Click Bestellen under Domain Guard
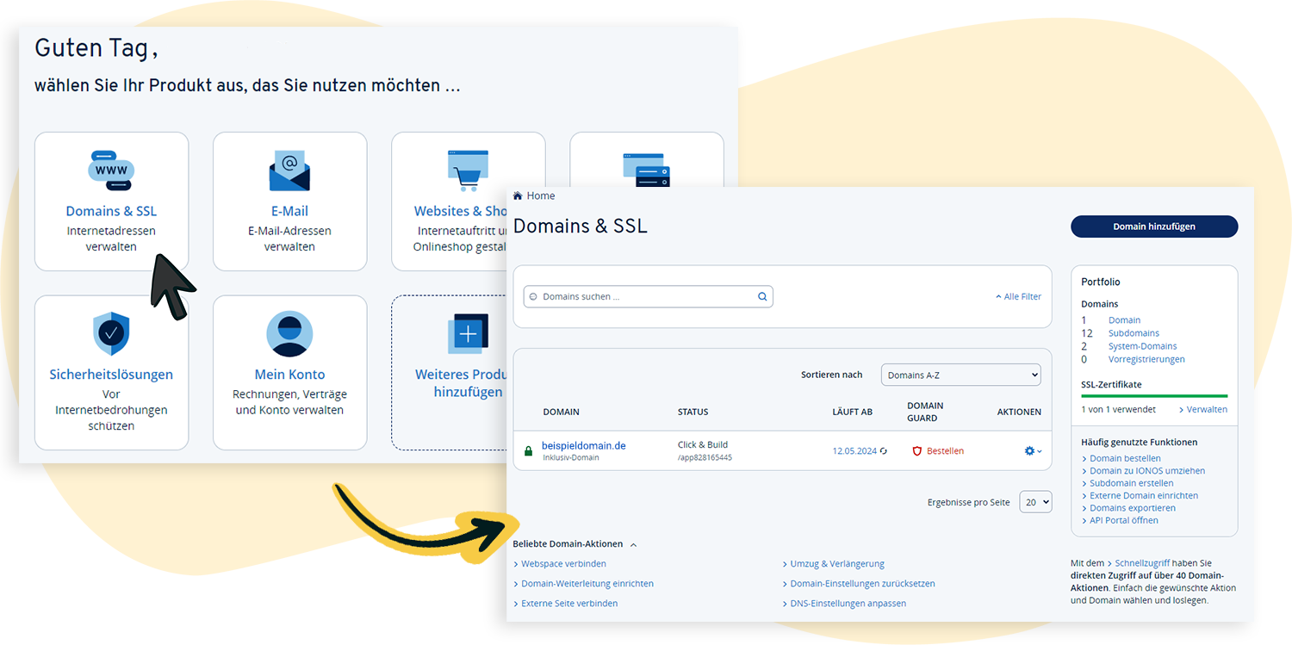 pyautogui.click(x=945, y=451)
